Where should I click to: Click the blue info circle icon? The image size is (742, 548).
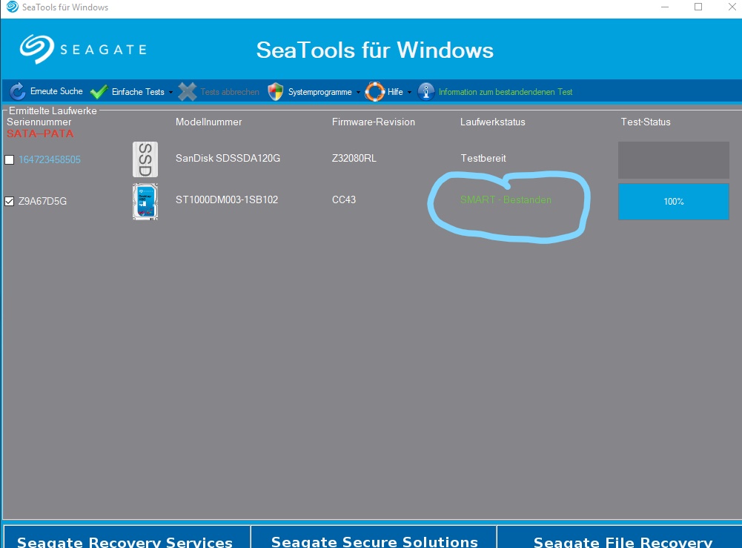[426, 91]
